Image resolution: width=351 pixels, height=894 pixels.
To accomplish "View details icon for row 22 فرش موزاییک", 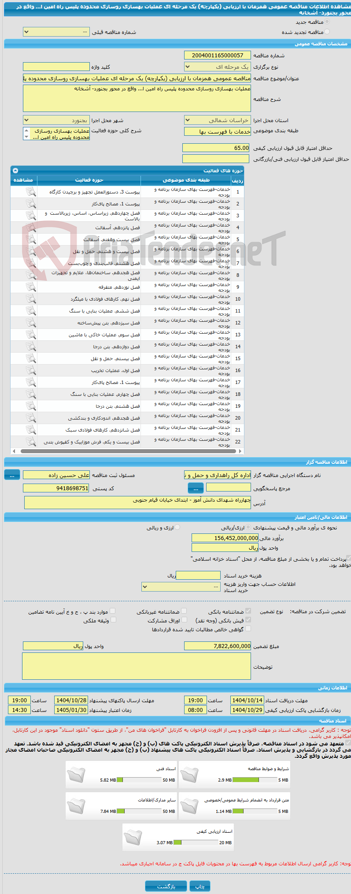I will tap(30, 442).
